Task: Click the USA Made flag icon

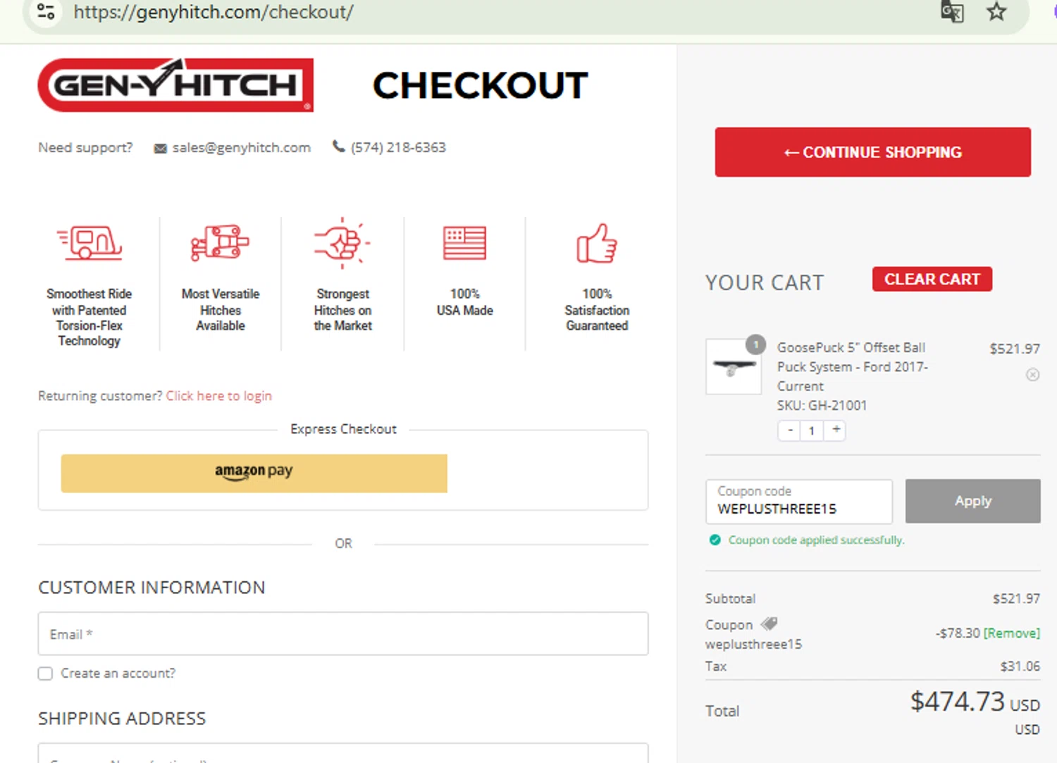Action: tap(465, 244)
